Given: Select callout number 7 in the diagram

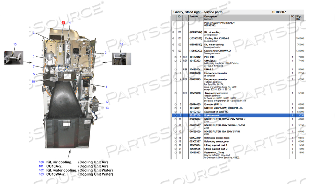Looking at the screenshot, I should [x=33, y=66].
